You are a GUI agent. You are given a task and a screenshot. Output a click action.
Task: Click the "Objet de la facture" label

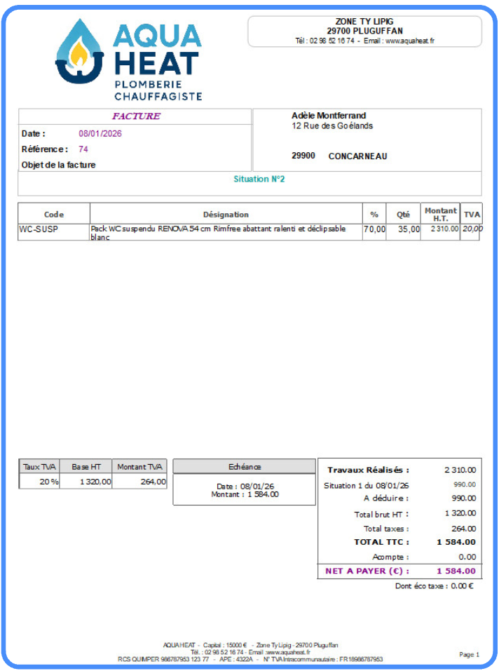pyautogui.click(x=59, y=165)
